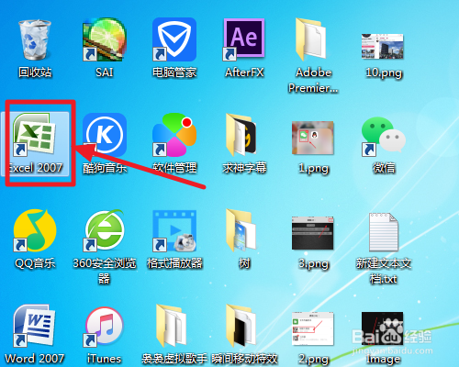Open the 瞬间移动特效 folder
Viewport: 459px width, 367px height.
(241, 326)
